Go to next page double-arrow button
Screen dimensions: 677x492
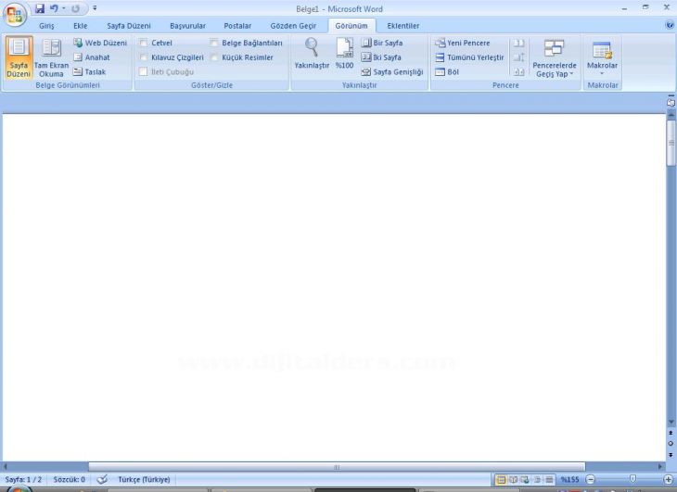coord(671,455)
